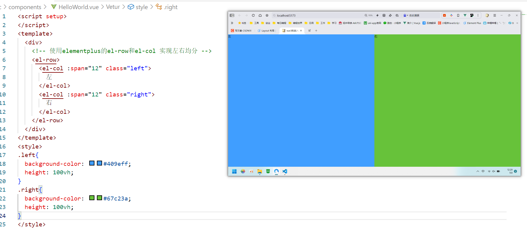Open the 哔哩哔哩 bookmark
Image resolution: width=527 pixels, height=237 pixels.
click(x=494, y=23)
